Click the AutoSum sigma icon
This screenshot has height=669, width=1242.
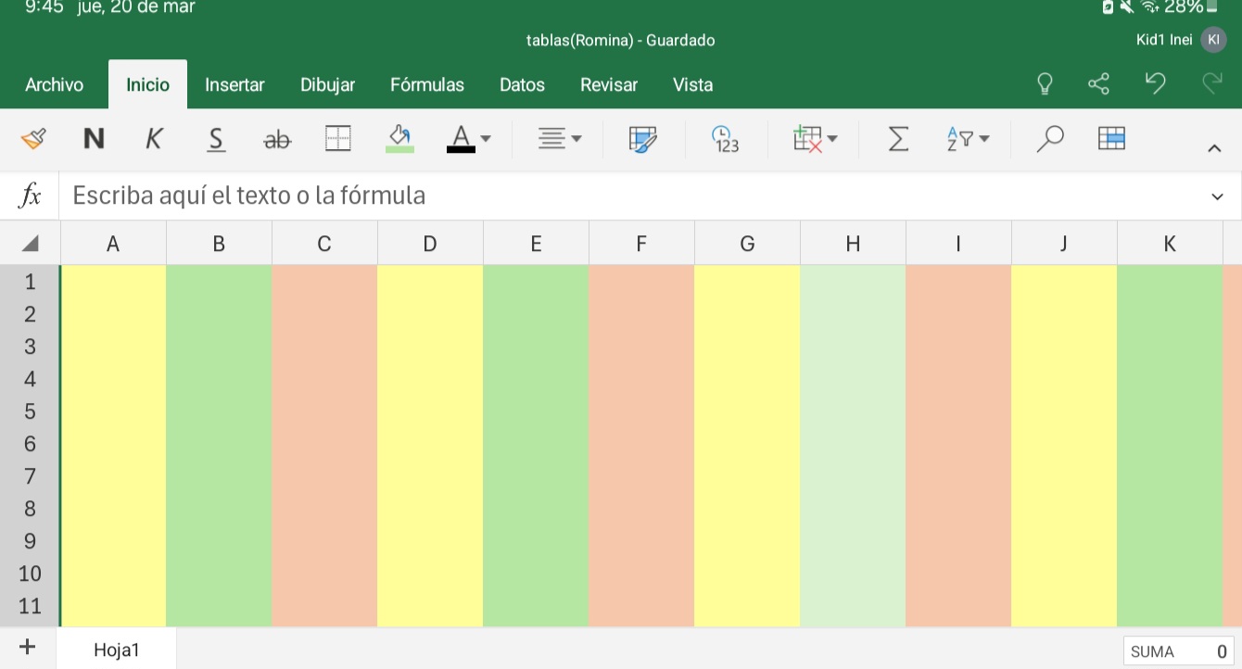[898, 139]
